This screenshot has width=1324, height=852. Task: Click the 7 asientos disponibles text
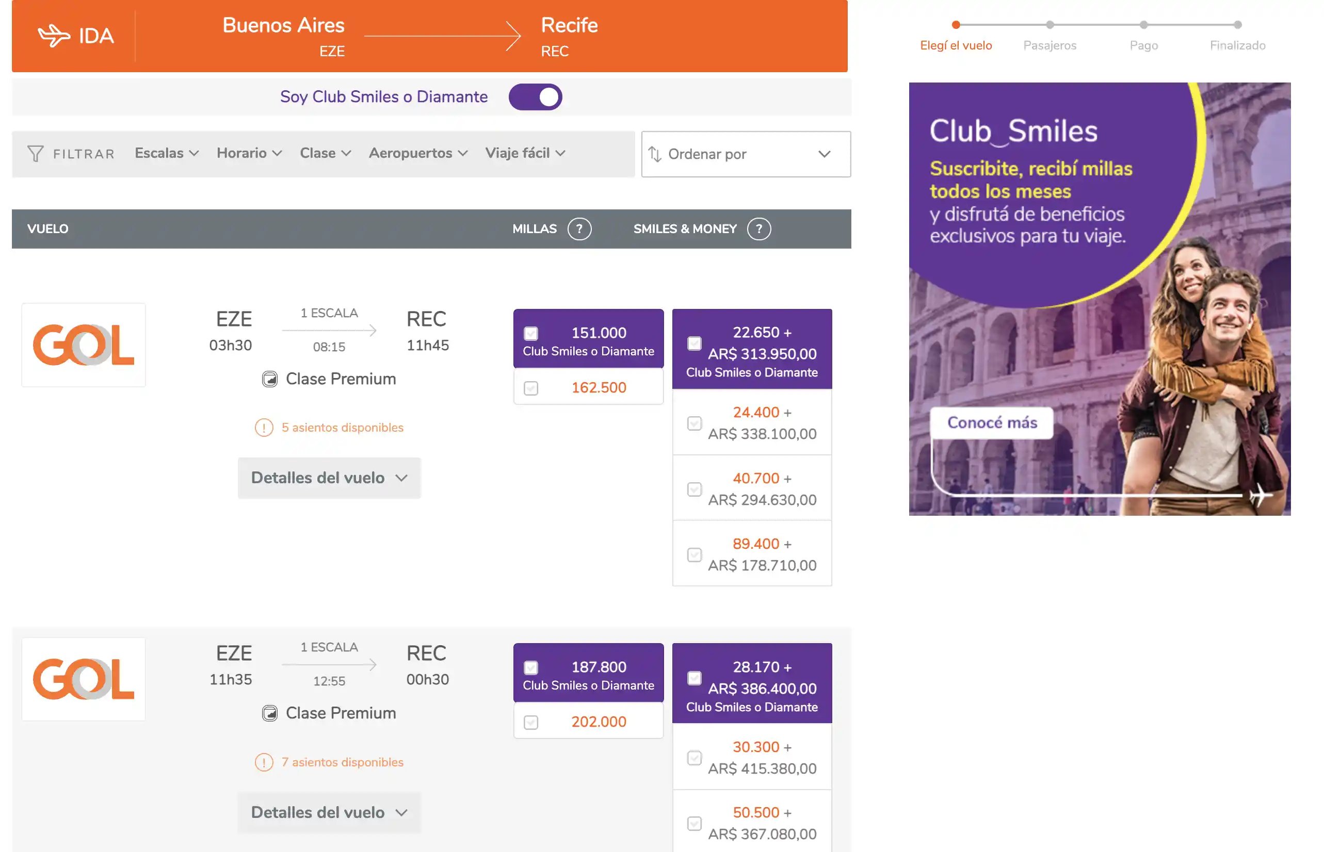coord(342,762)
